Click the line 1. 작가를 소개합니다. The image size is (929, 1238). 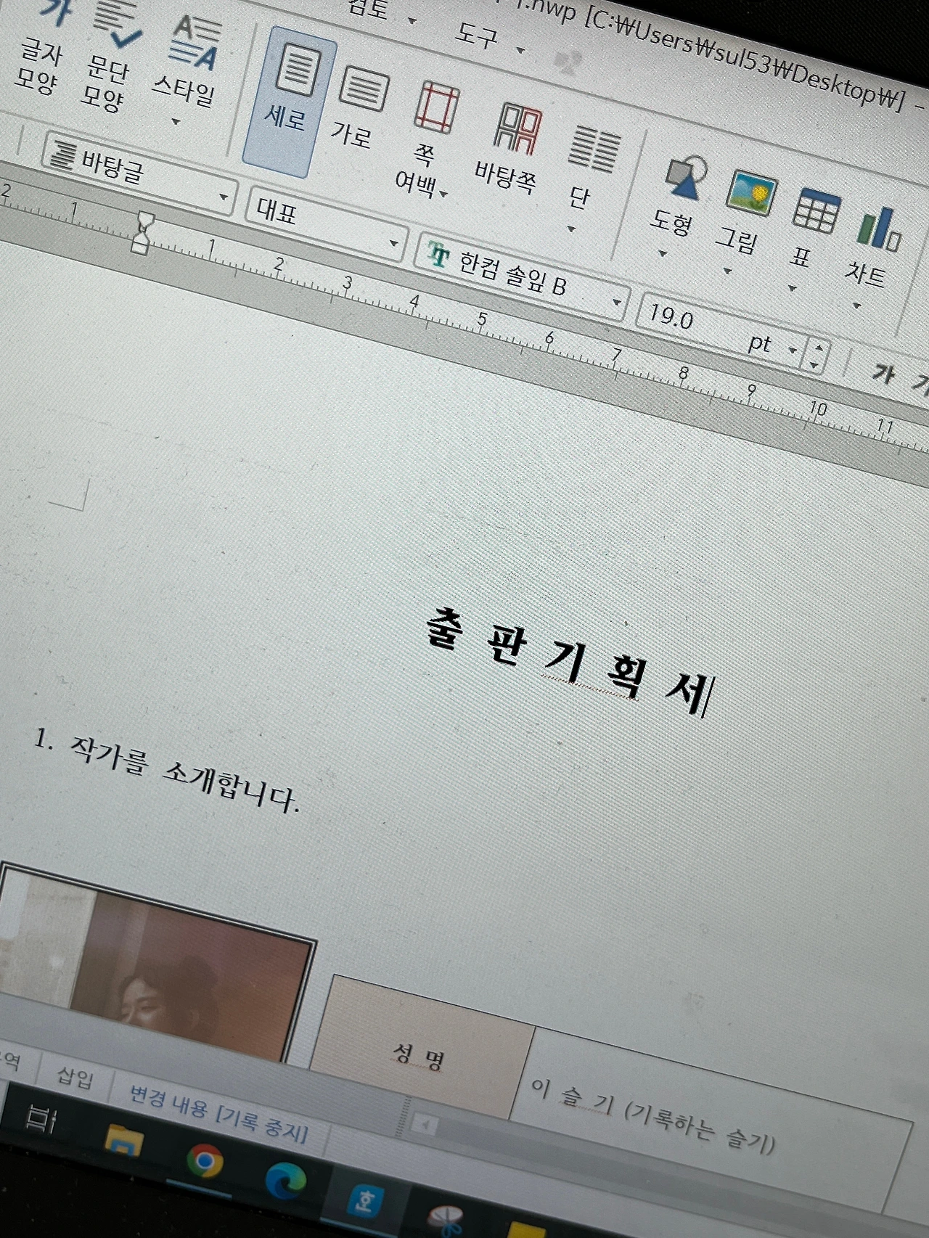(x=166, y=771)
